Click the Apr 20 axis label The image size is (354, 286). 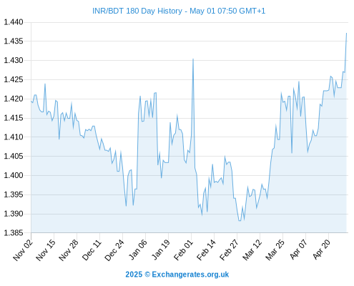321,250
